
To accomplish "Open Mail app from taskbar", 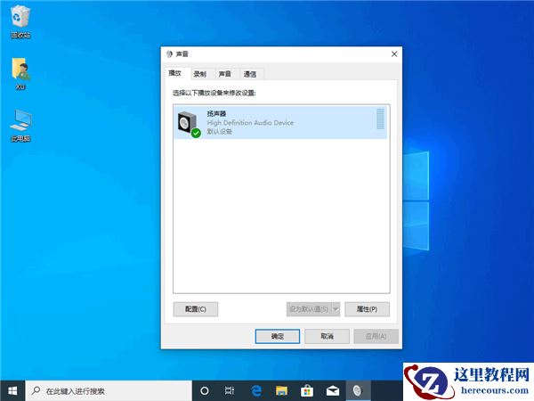I will (332, 391).
